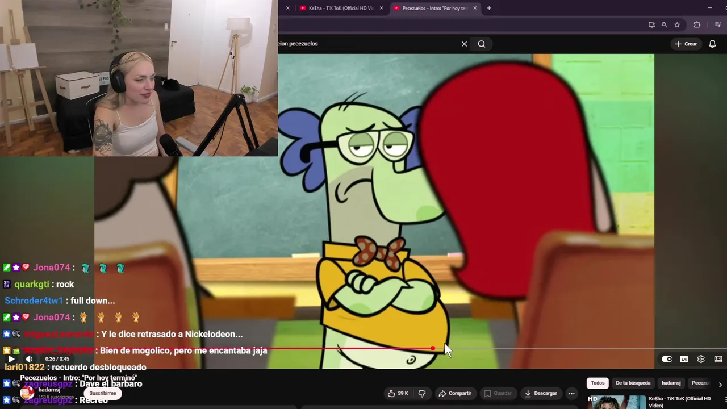Open the player settings gear

701,359
